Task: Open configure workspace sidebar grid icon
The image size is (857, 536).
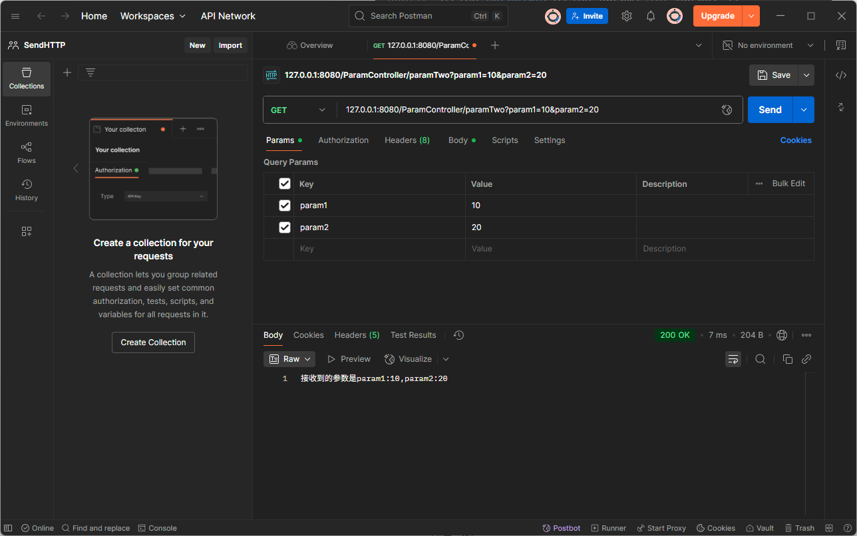Action: (27, 231)
